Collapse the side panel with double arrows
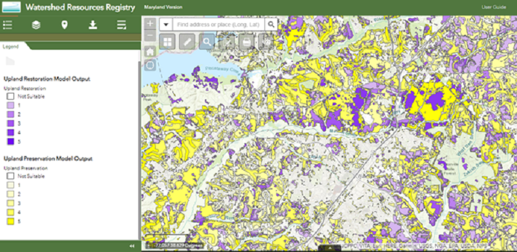Image resolution: width=517 pixels, height=252 pixels. click(x=132, y=246)
